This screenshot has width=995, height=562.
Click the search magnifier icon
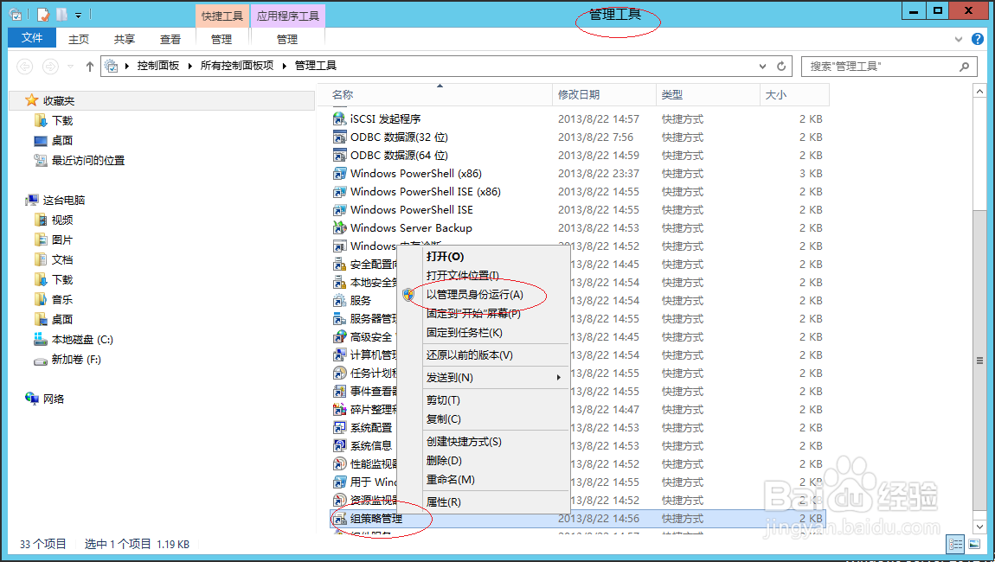pos(965,66)
